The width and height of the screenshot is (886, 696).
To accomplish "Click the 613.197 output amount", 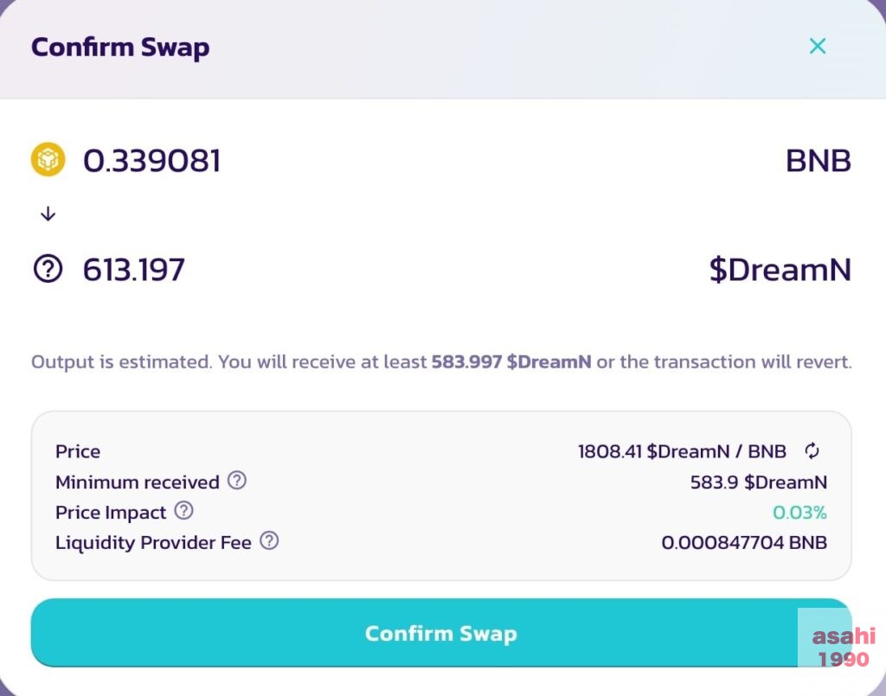I will pos(134,269).
